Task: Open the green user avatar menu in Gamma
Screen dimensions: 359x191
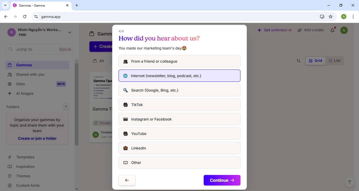Action: pos(344,30)
